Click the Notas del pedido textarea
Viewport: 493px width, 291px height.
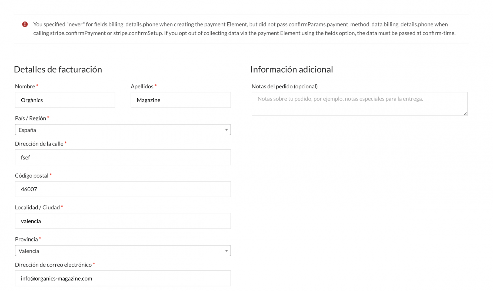pos(359,104)
